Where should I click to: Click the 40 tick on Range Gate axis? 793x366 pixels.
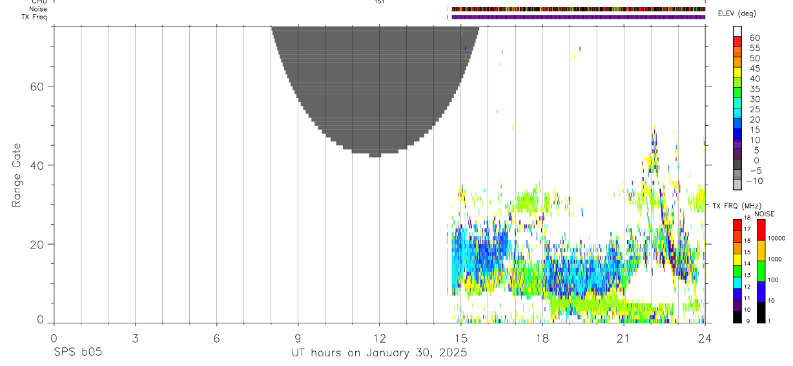tap(36, 165)
